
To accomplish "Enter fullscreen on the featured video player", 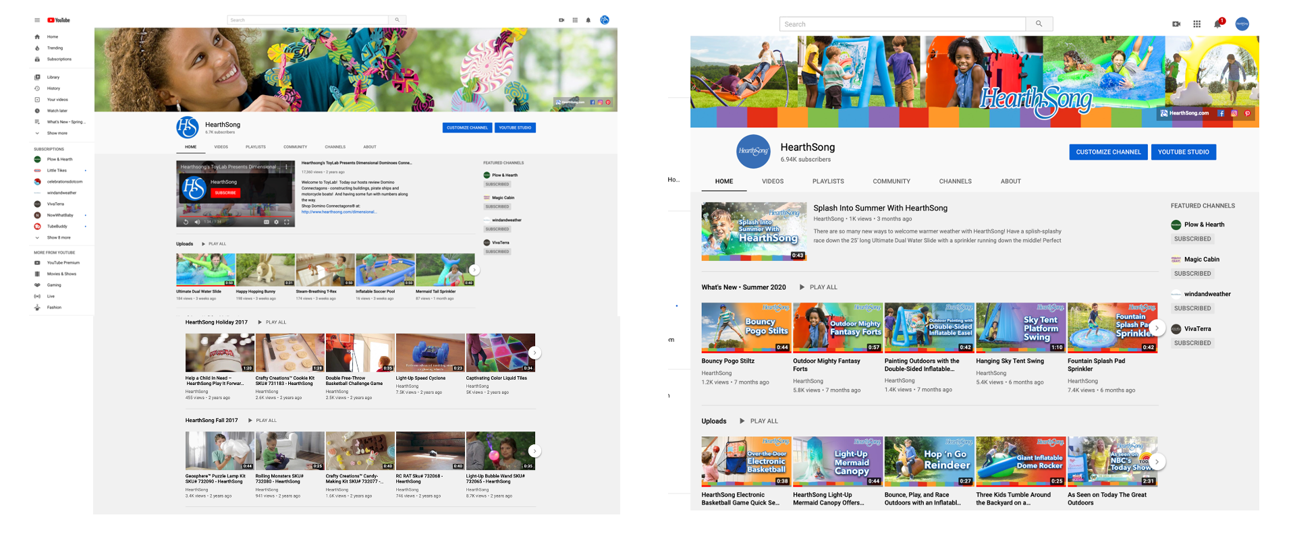I will tap(287, 222).
